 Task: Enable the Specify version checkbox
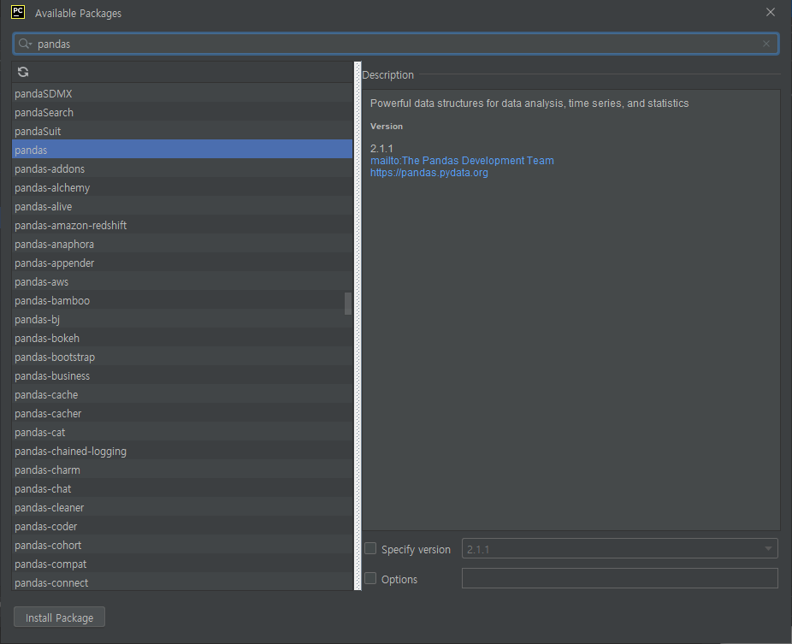[x=370, y=548]
